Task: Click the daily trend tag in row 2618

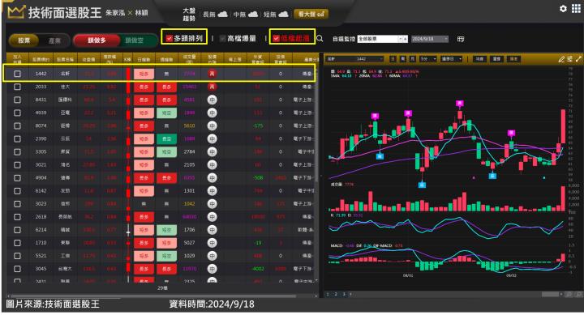Action: click(x=144, y=217)
